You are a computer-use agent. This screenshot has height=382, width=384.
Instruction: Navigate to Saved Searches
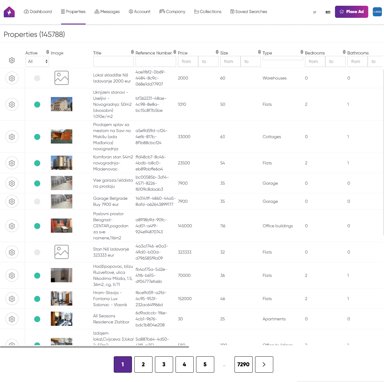[x=248, y=12]
